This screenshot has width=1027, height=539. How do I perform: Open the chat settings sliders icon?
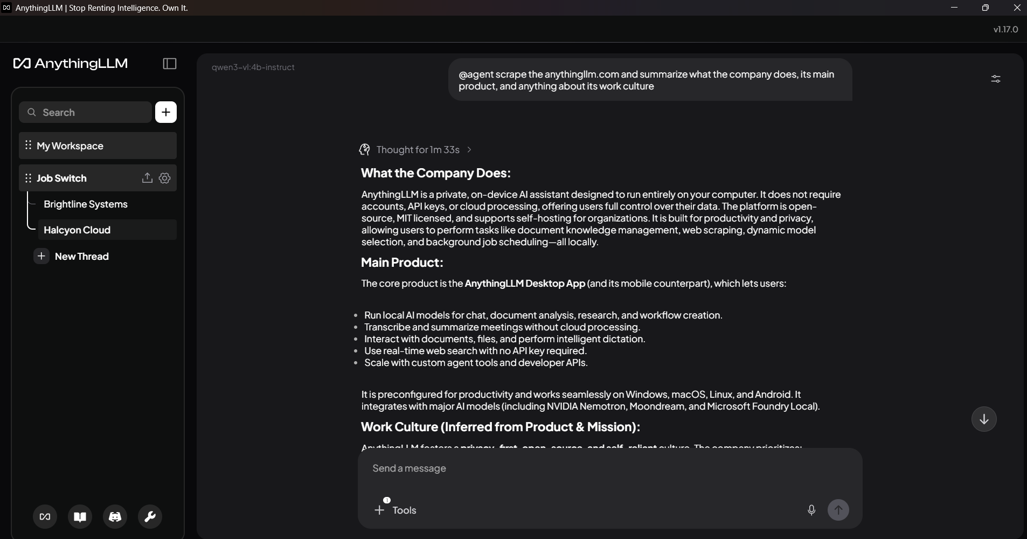pos(996,79)
